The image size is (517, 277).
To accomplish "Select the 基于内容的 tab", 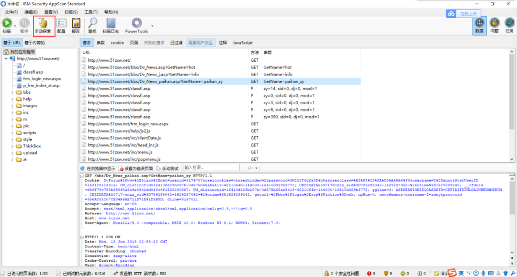I will pyautogui.click(x=34, y=43).
